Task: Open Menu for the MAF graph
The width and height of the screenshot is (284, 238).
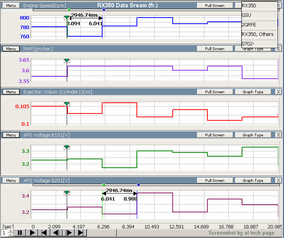Action: point(11,49)
